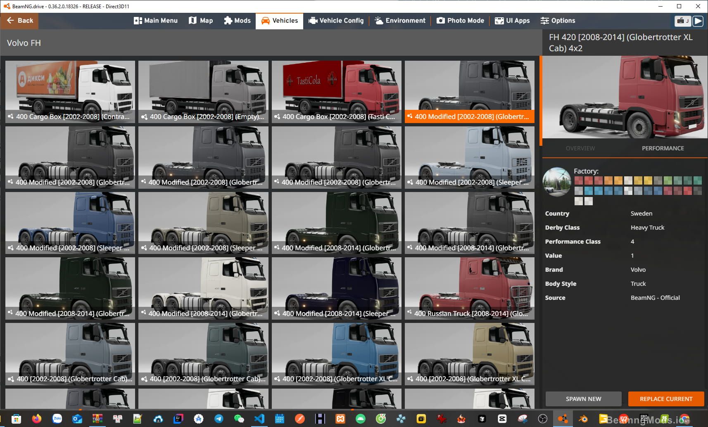The height and width of the screenshot is (427, 708).
Task: Click the config icon on the Tasti Cola cargo label
Action: (277, 116)
